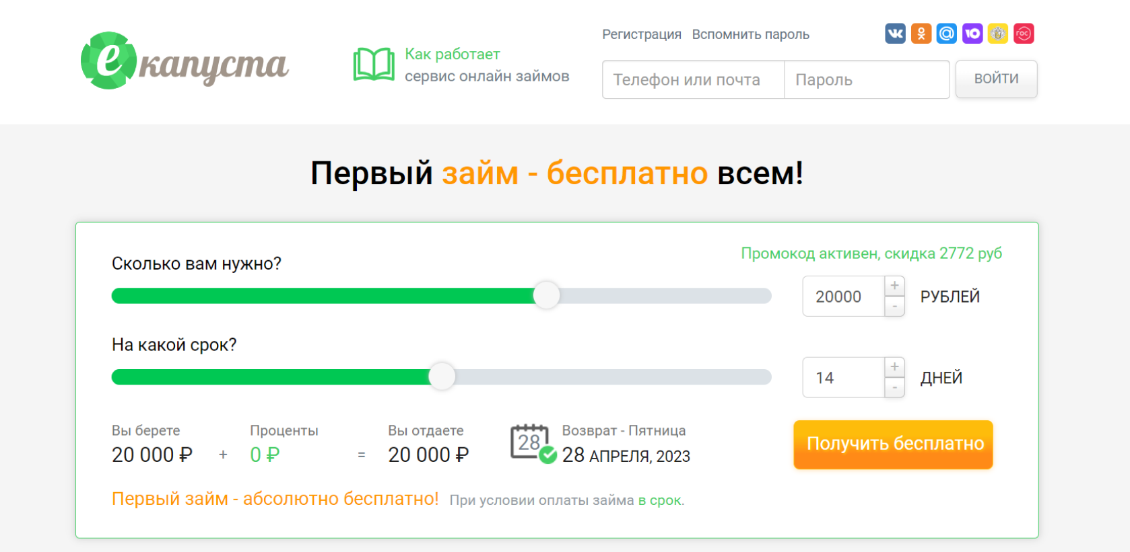Click the calendar return date icon

[532, 444]
